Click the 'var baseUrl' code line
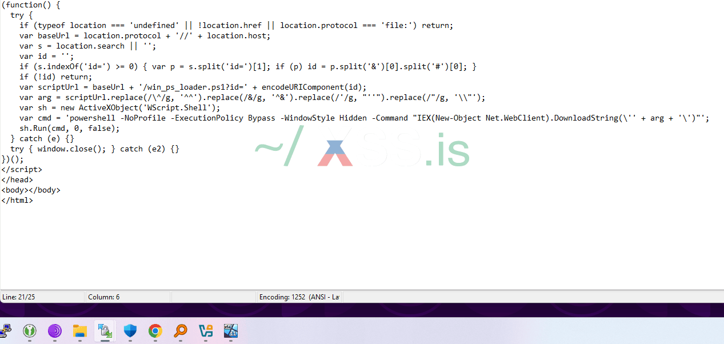The image size is (724, 344). [145, 35]
